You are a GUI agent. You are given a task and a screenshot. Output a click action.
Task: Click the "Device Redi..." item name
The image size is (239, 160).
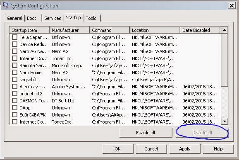point(33,44)
